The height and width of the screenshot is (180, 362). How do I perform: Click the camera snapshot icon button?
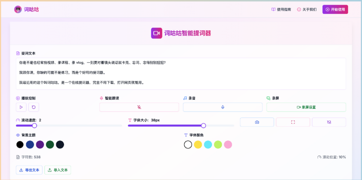[x=257, y=122]
